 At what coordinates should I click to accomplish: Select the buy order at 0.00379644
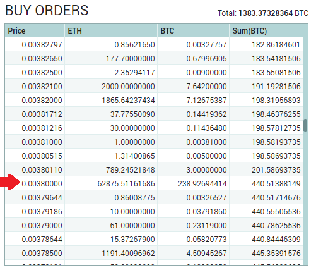154,198
